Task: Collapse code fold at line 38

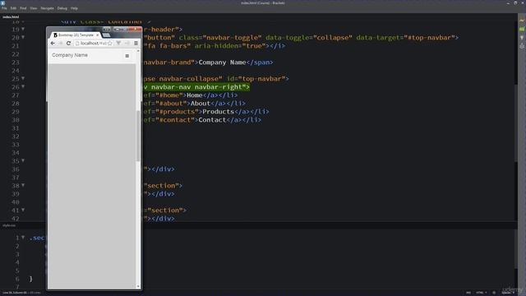Action: (x=23, y=185)
